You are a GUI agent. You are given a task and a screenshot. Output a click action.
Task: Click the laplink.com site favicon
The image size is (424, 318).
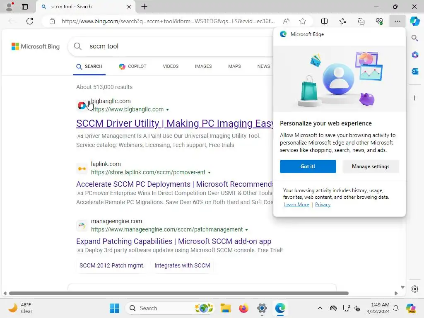[82, 169]
